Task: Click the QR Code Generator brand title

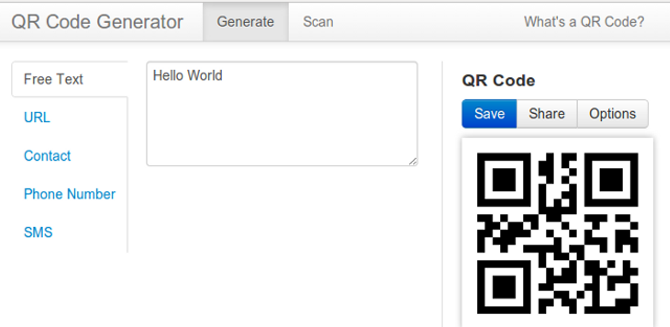Action: tap(97, 22)
